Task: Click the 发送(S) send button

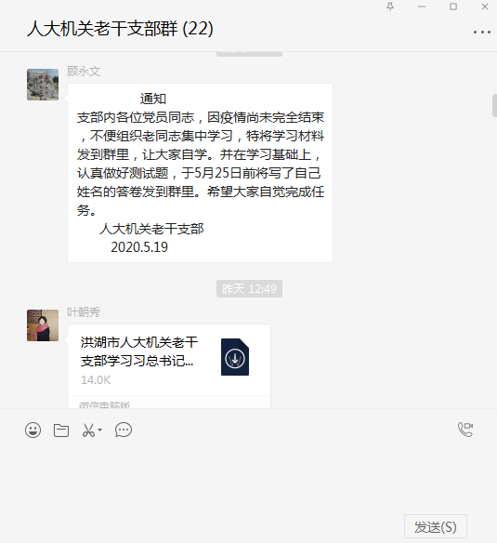Action: point(436,526)
